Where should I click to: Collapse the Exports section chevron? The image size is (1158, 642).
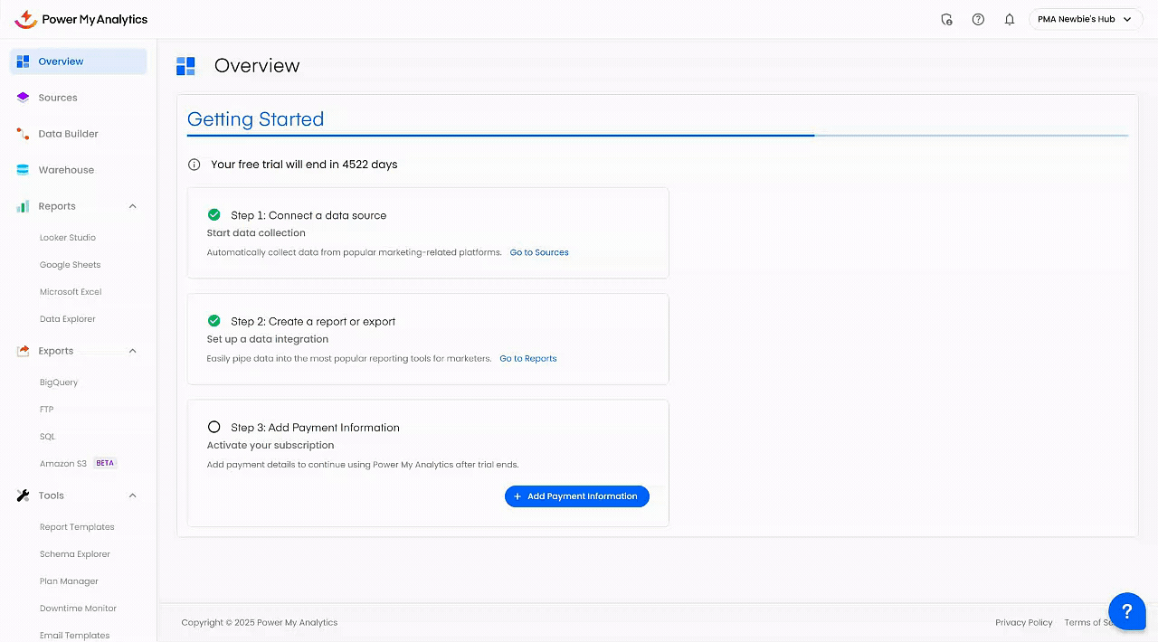click(132, 351)
